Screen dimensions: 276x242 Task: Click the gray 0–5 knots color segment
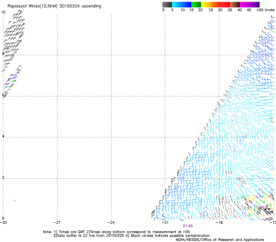coord(167,4)
